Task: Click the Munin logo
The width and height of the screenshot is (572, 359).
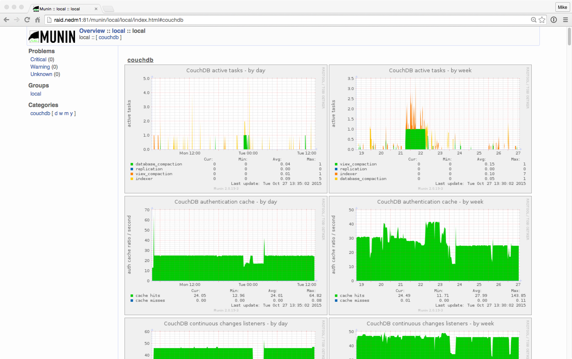Action: pyautogui.click(x=52, y=37)
